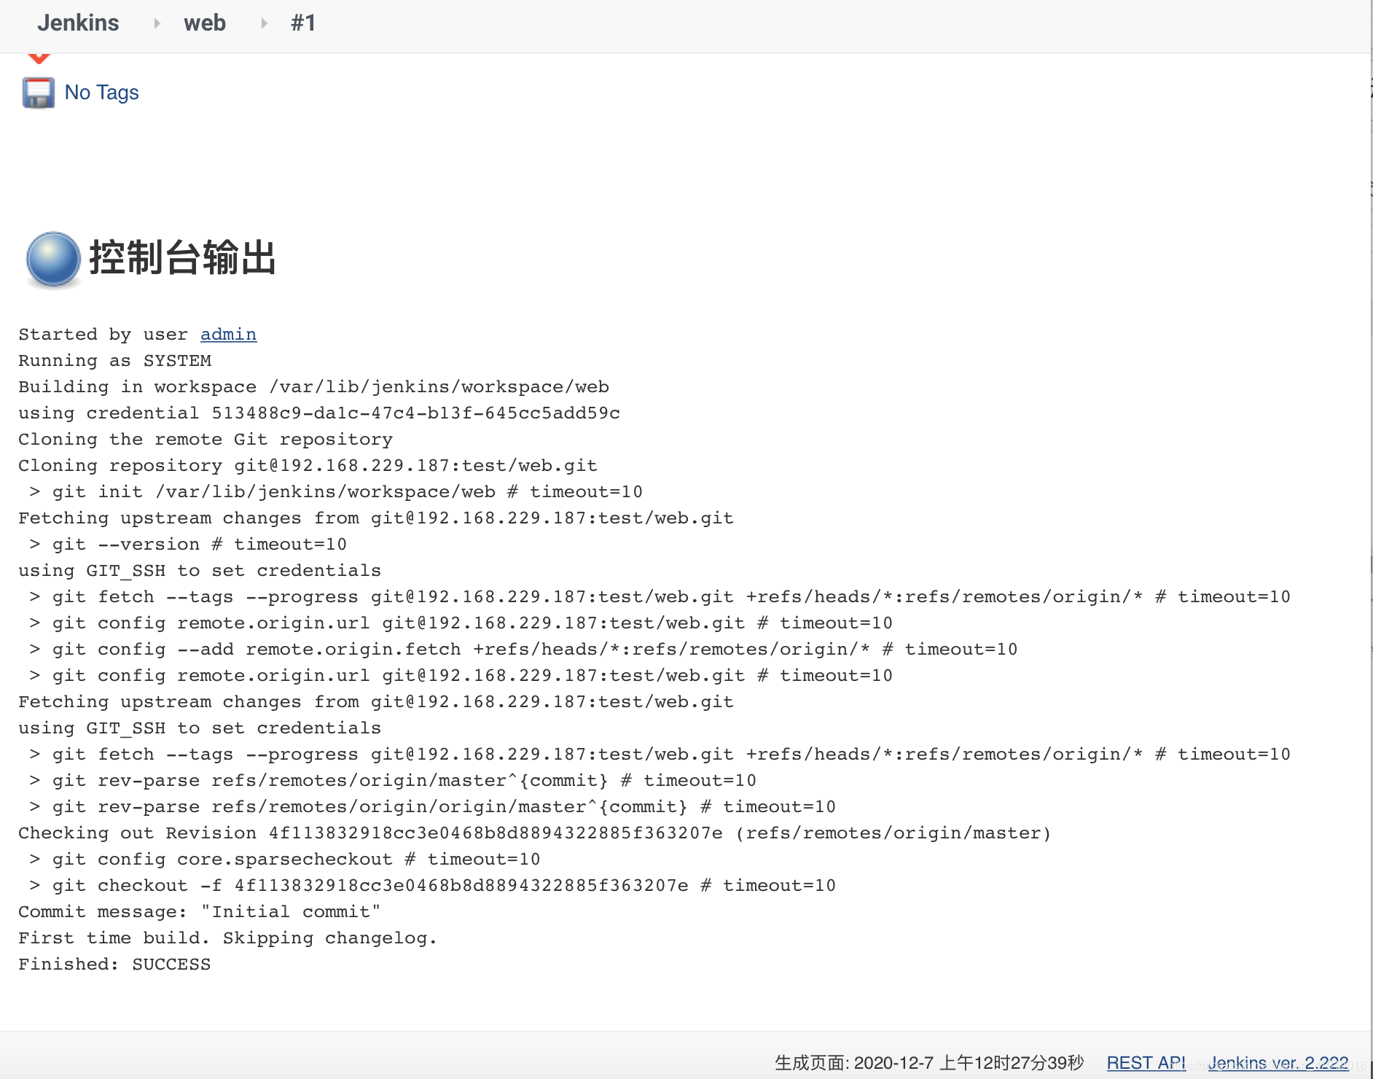
Task: Click the 'git config --add remote.origin.fetch' line
Action: [x=523, y=649]
